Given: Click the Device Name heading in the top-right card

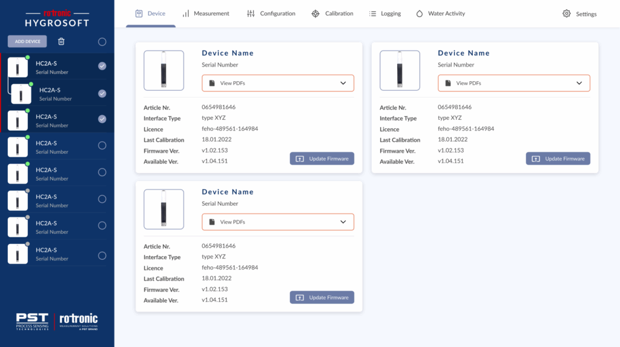Looking at the screenshot, I should click(x=464, y=53).
